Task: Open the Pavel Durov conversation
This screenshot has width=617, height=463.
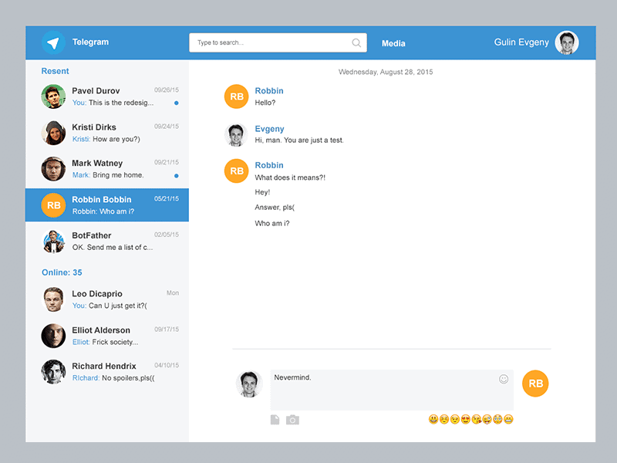Action: (x=107, y=96)
